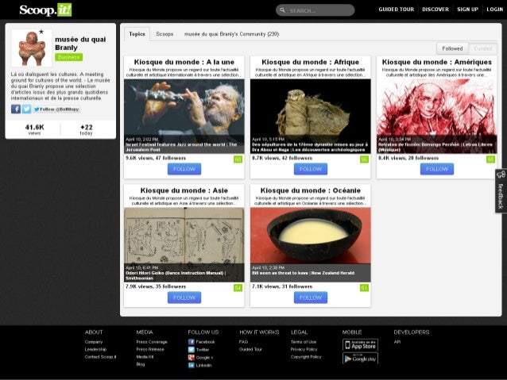The height and width of the screenshot is (380, 507).
Task: Follow Kiosque du monde : Afrique
Action: tap(311, 169)
